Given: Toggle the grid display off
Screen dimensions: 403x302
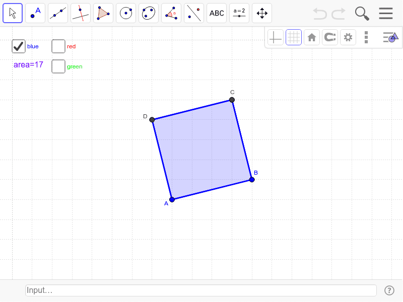Looking at the screenshot, I should [x=294, y=37].
